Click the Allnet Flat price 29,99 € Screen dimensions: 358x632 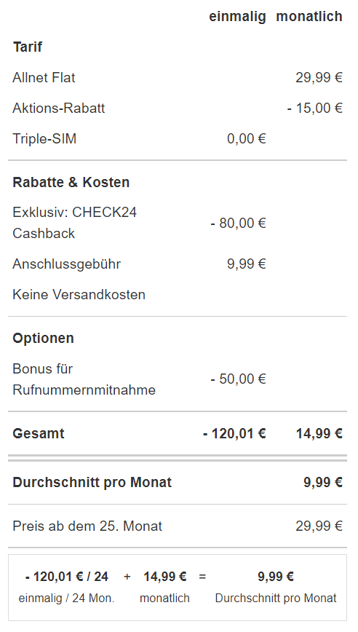319,77
